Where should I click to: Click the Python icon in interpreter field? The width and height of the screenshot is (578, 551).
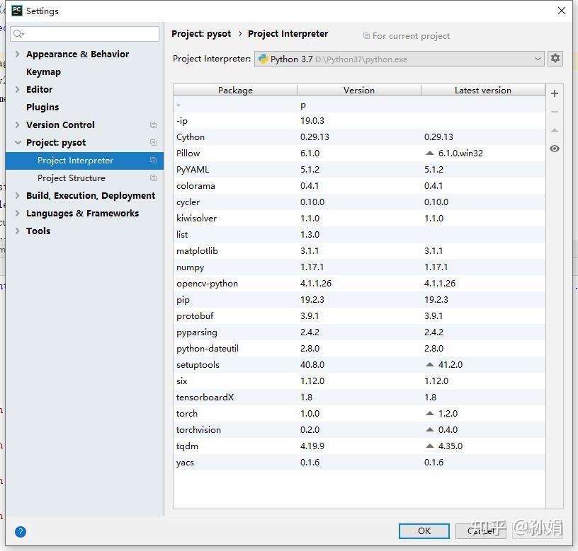pos(263,59)
